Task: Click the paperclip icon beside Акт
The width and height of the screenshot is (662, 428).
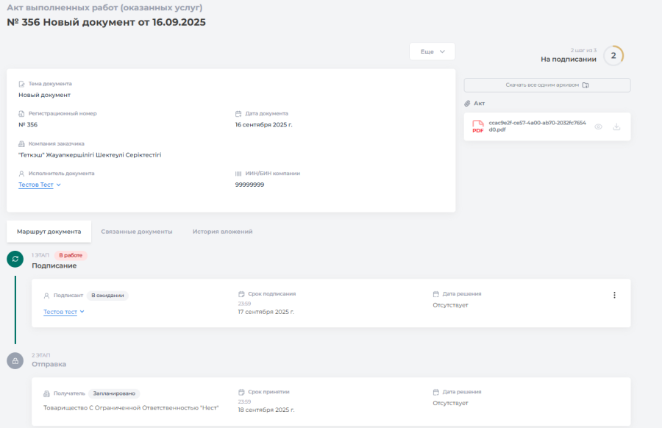Action: pyautogui.click(x=467, y=104)
